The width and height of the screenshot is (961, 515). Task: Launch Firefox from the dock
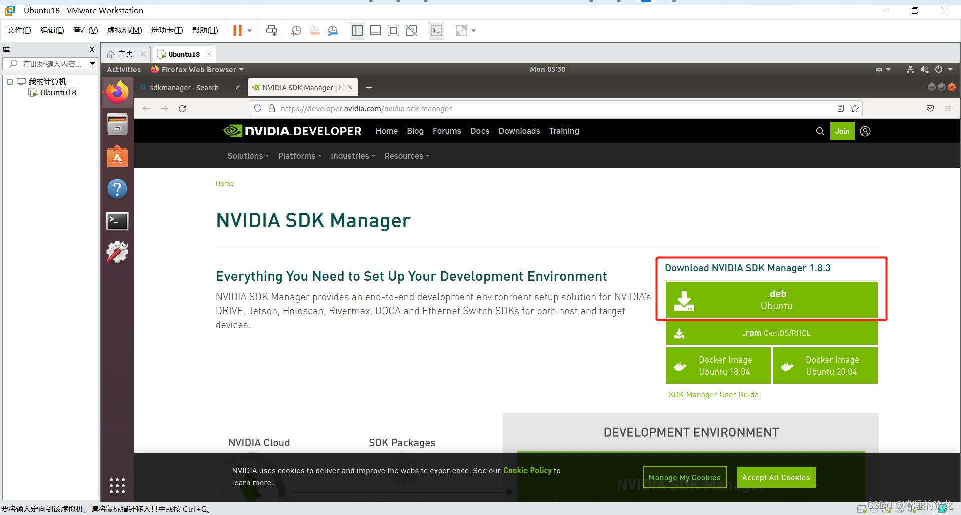pyautogui.click(x=117, y=92)
